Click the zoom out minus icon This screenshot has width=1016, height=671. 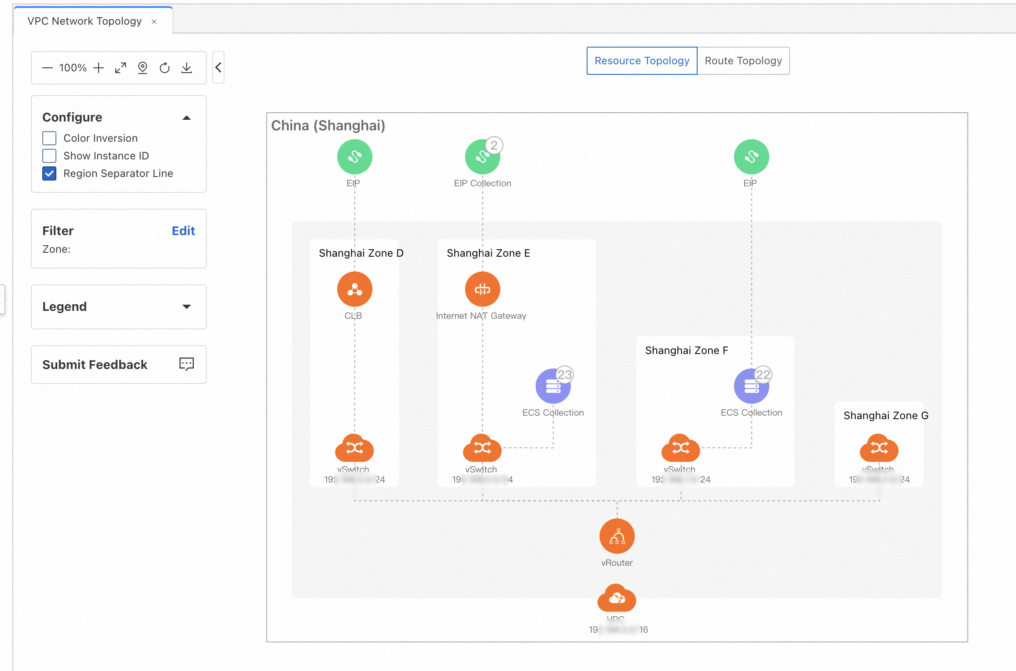(47, 68)
